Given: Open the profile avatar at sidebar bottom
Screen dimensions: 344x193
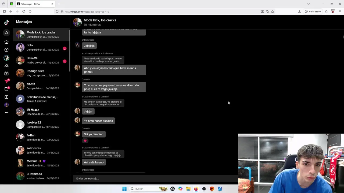Looking at the screenshot, I should coord(6,105).
